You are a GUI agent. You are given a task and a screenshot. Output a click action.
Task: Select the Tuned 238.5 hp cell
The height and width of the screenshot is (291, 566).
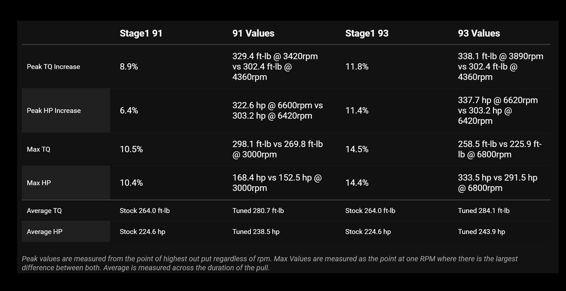(256, 232)
